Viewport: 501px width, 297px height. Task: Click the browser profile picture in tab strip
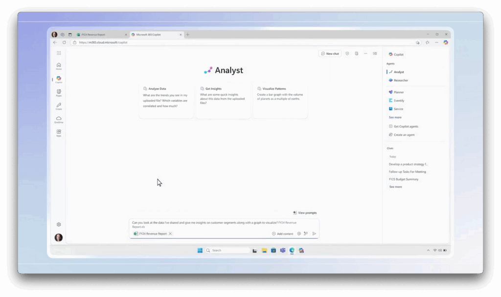click(54, 35)
